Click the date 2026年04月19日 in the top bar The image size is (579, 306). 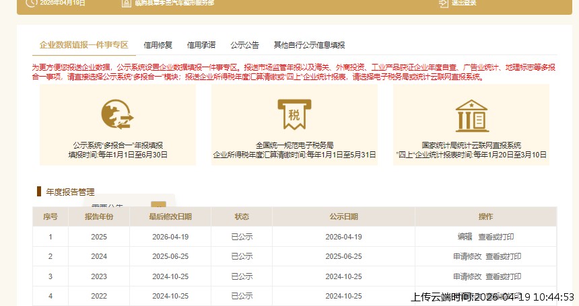[63, 3]
